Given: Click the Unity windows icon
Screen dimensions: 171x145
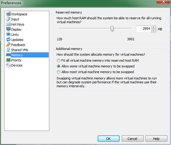Looking at the screenshot, I should click(8, 34).
